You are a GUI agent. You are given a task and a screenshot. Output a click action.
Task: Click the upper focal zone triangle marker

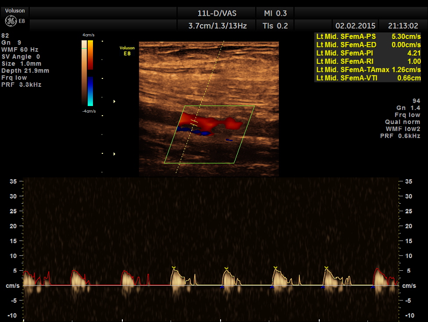[x=115, y=102]
